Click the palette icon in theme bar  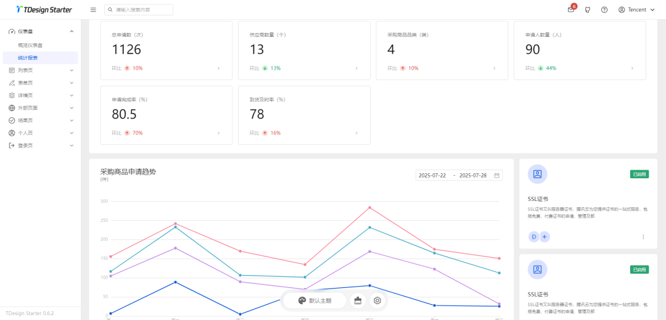click(302, 300)
